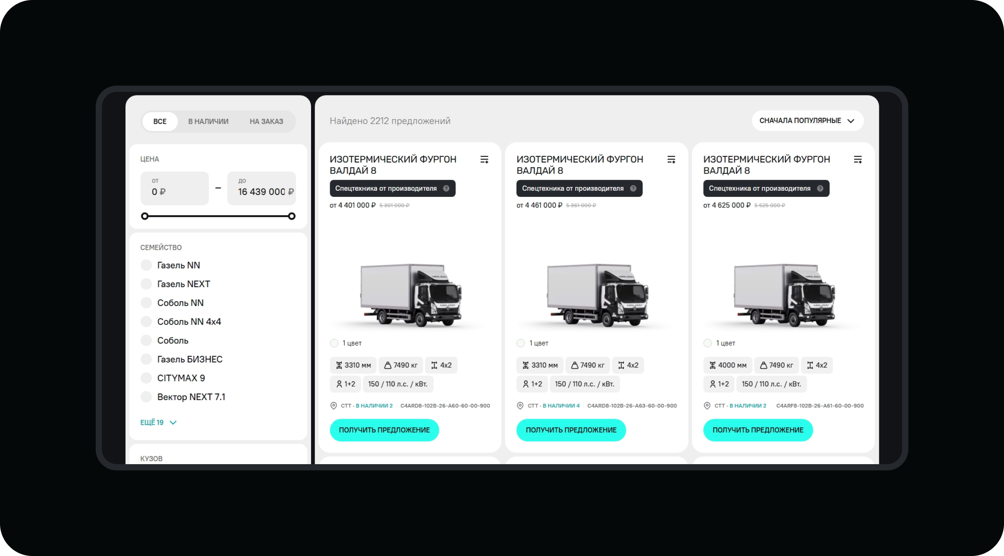Get offer for 4 461 000 ₽ Валдай 8
Image resolution: width=1004 pixels, height=556 pixels.
coord(571,430)
